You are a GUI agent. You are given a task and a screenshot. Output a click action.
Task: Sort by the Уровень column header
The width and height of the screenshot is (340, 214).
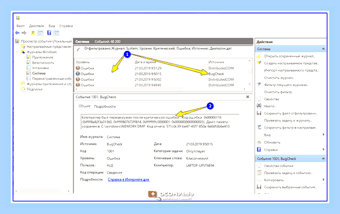coord(83,62)
